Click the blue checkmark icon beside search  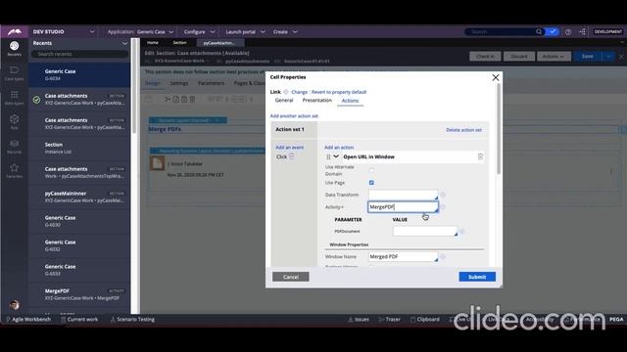point(553,31)
